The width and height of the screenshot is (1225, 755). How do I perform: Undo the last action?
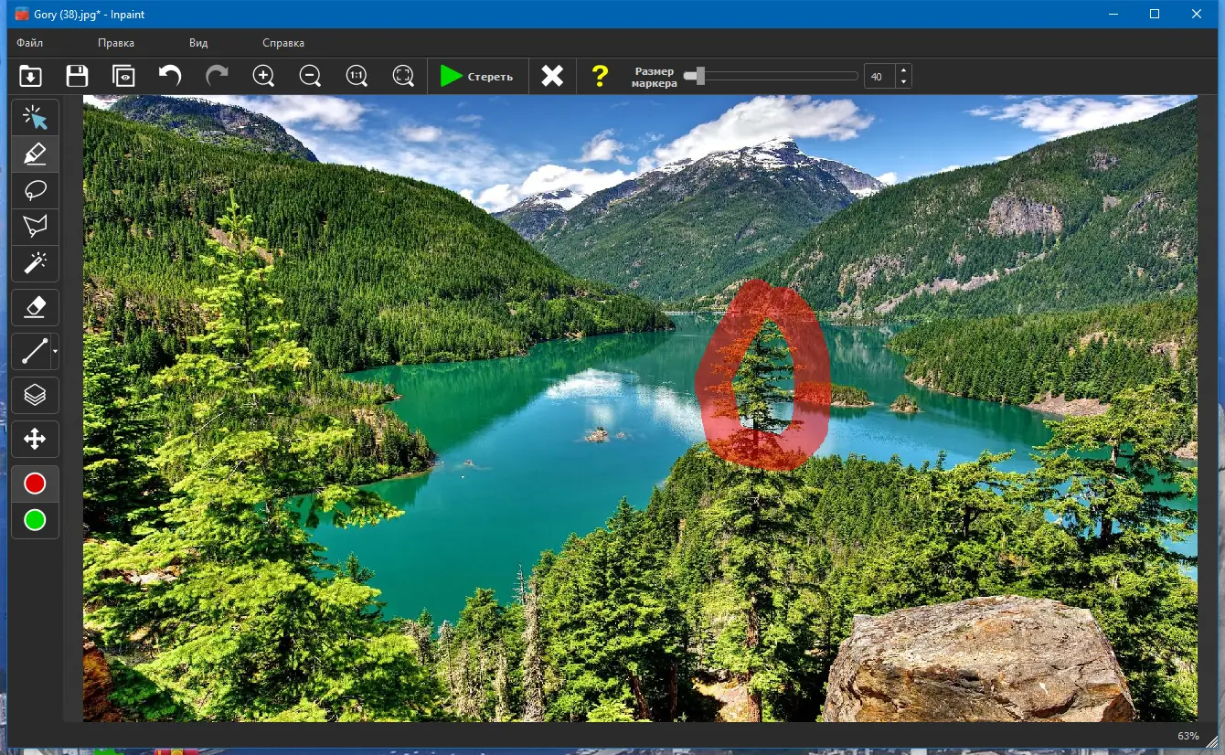click(170, 76)
